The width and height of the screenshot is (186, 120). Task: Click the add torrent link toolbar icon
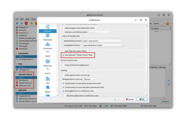22,23
